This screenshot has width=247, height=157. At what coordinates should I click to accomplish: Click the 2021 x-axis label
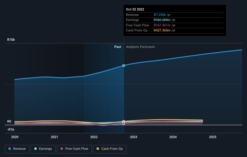pyautogui.click(x=54, y=137)
